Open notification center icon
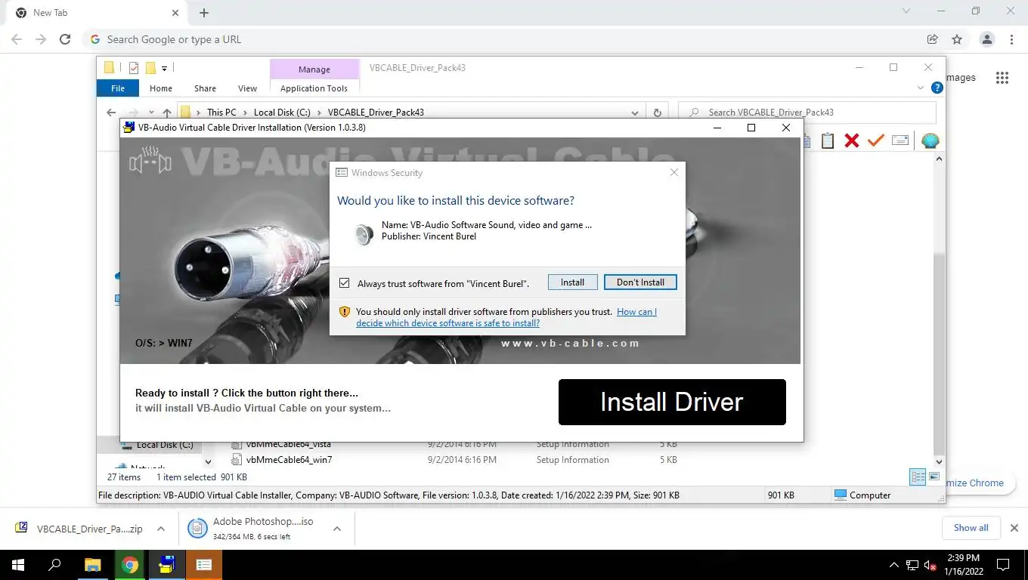Viewport: 1028px width, 580px height. tap(1003, 565)
